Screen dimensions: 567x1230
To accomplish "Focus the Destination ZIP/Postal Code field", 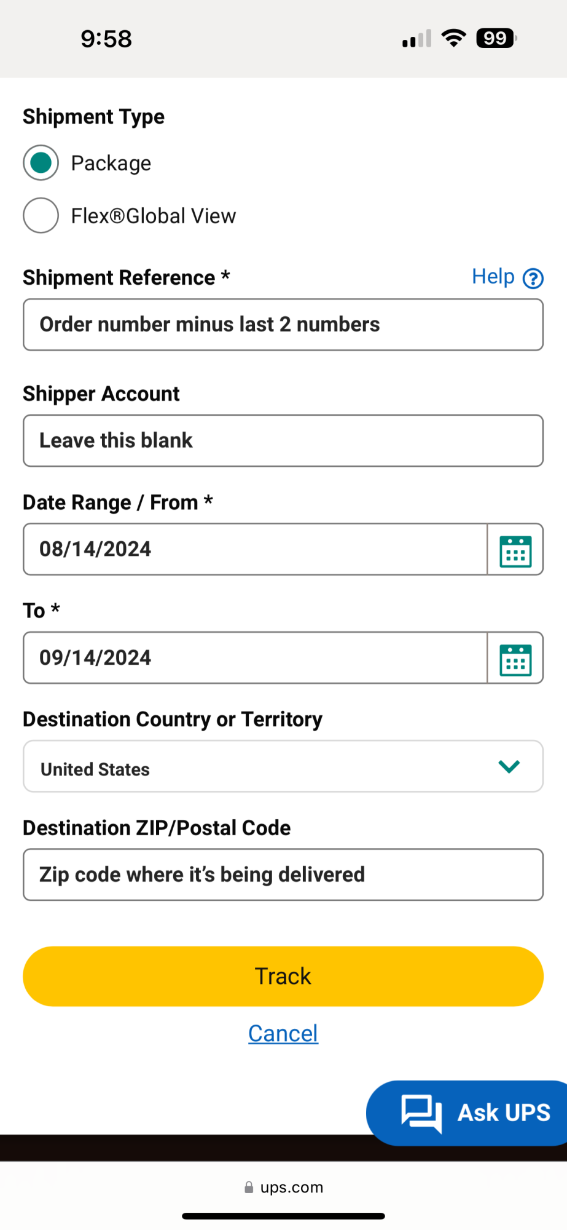I will tap(283, 875).
